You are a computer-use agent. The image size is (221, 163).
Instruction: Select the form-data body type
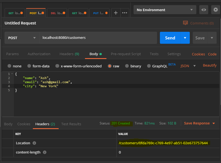click(29, 66)
